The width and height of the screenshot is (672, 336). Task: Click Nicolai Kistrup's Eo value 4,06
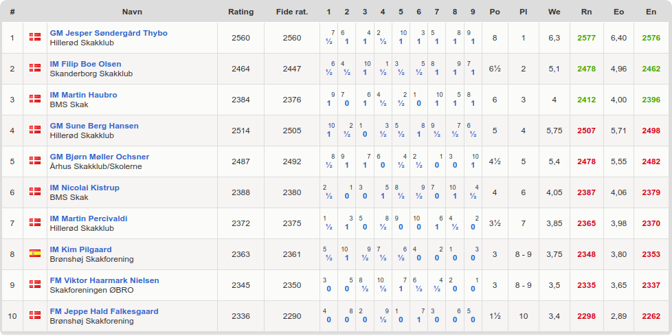point(618,192)
